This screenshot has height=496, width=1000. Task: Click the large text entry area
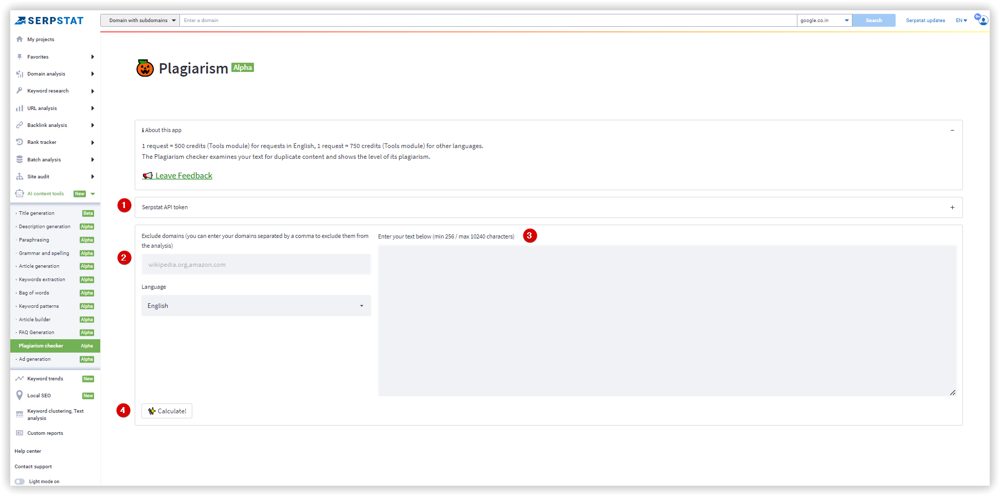tap(667, 320)
